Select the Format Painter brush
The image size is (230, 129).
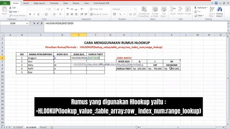(x=10, y=15)
